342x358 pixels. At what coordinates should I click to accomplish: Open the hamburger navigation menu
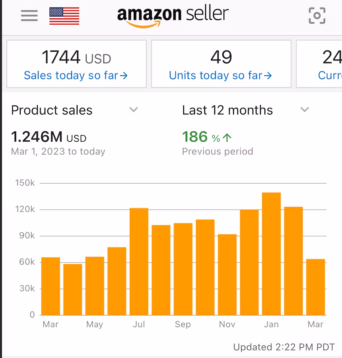pos(29,16)
